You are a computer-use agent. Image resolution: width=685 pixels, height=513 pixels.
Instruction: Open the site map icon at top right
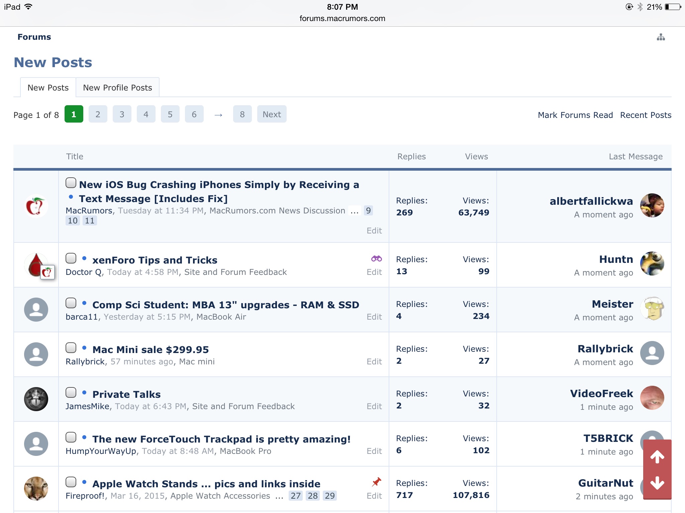click(x=661, y=37)
